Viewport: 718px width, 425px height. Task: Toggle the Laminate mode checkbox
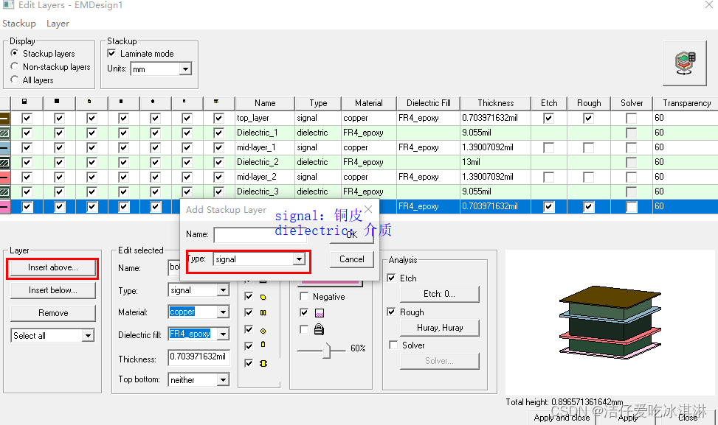[111, 54]
